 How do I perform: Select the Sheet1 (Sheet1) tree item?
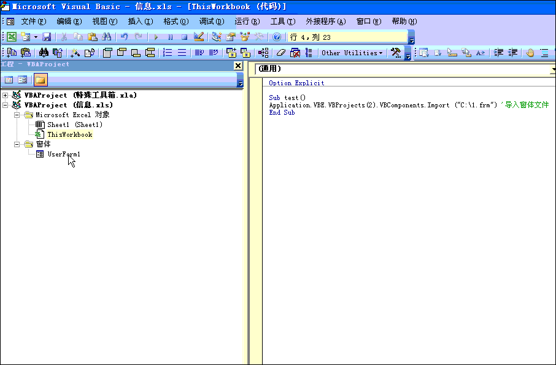tap(75, 125)
